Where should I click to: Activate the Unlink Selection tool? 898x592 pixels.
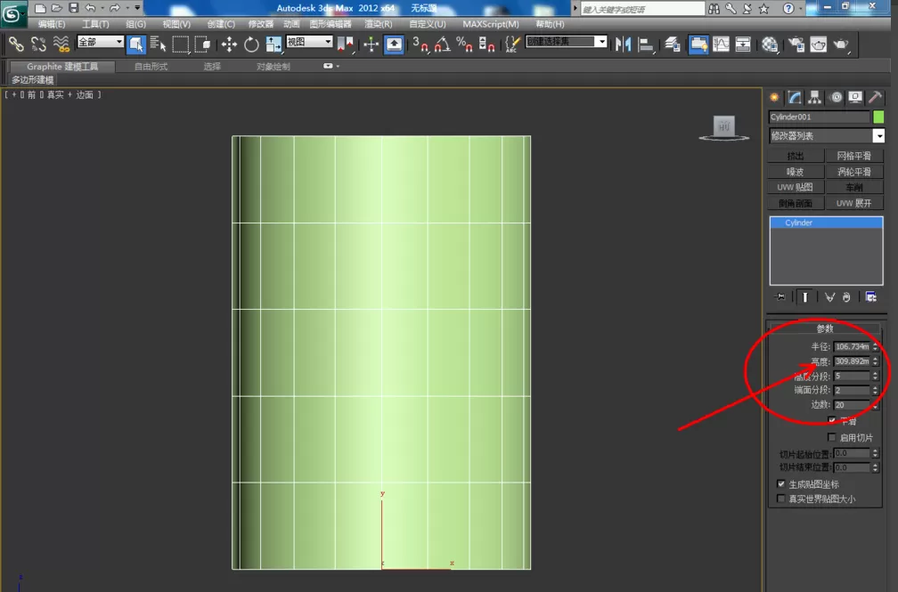coord(38,45)
